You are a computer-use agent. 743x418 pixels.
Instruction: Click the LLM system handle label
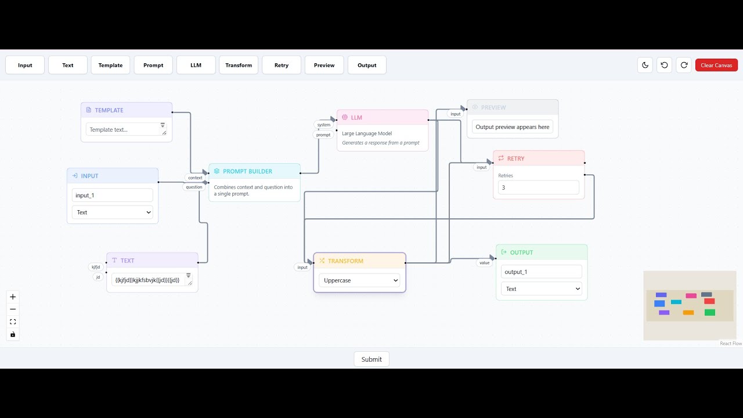point(323,125)
